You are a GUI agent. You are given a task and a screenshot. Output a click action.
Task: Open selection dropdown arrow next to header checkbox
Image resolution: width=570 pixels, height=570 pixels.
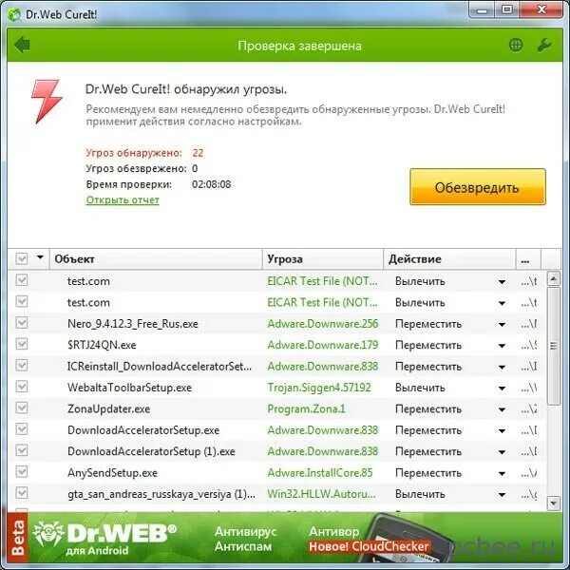pos(40,257)
